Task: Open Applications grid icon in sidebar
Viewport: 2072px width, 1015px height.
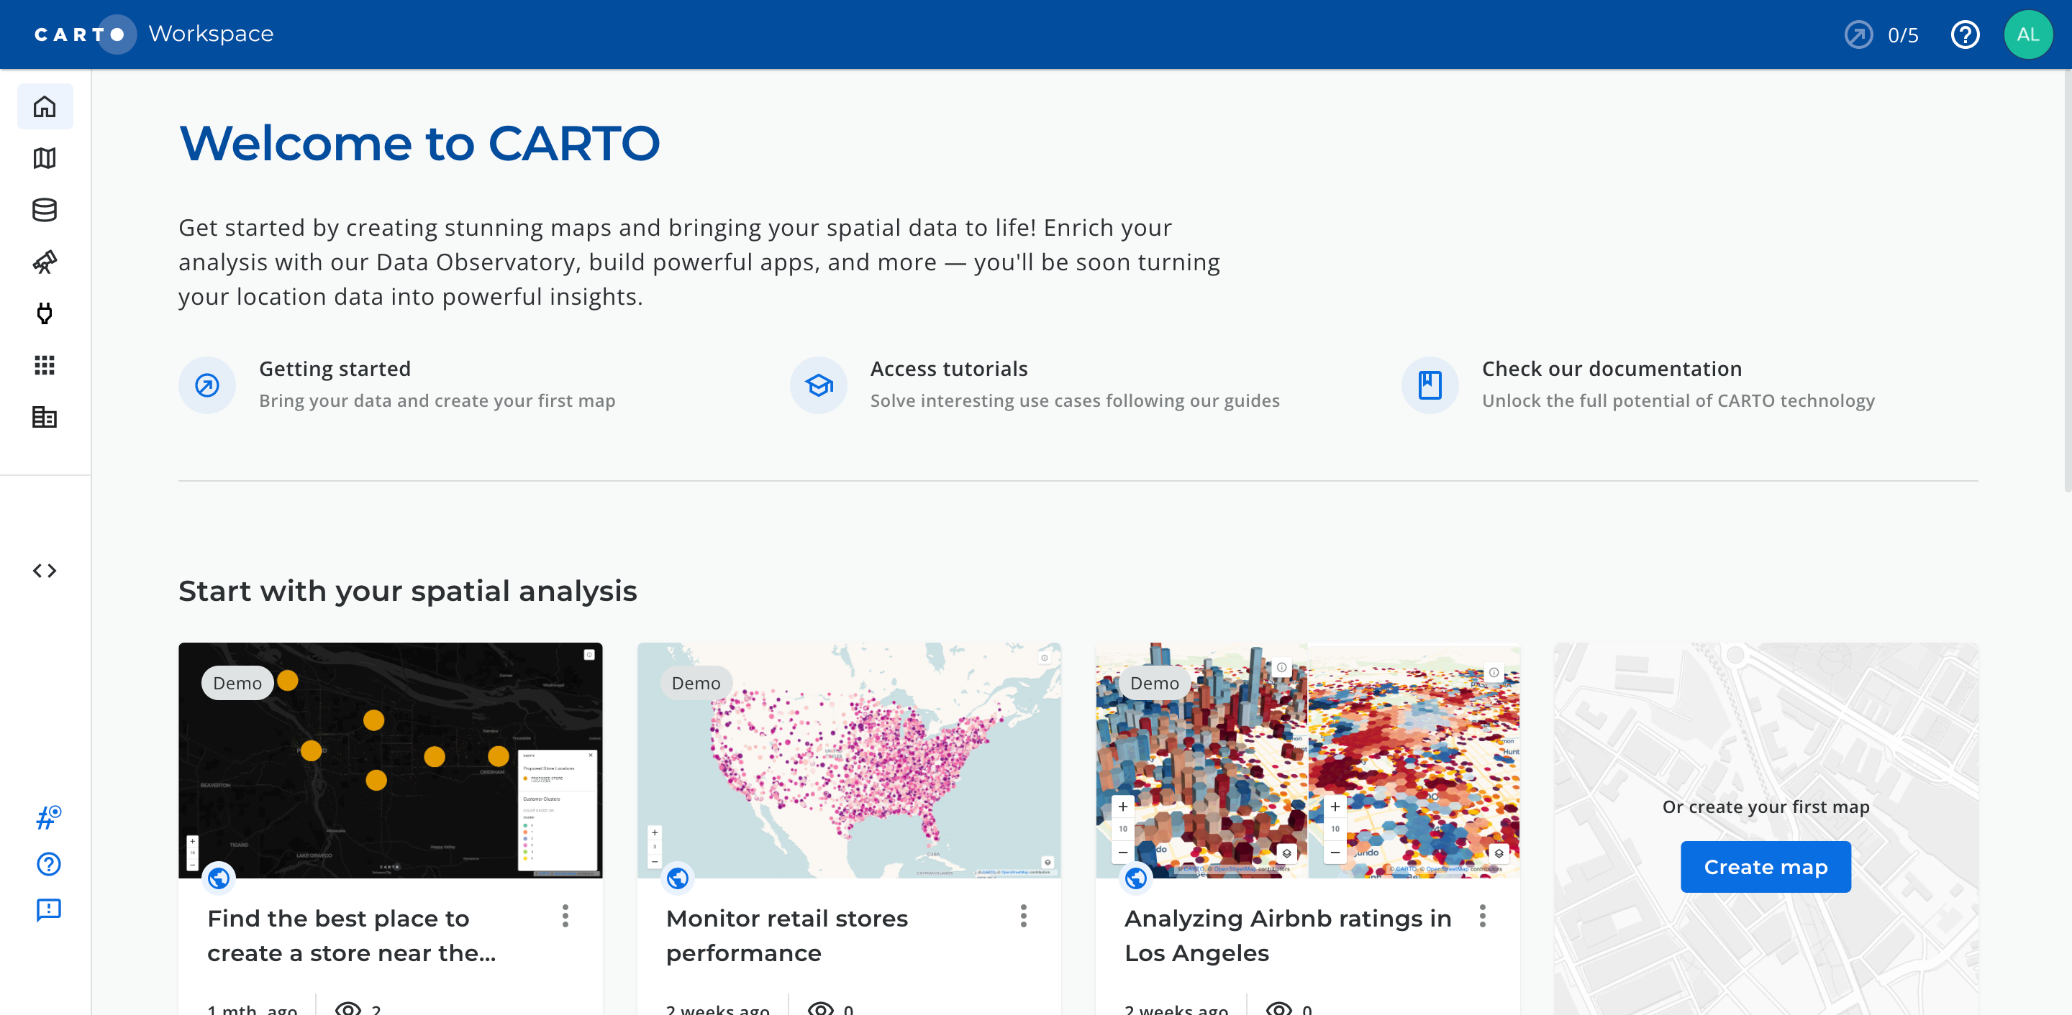Action: 45,366
